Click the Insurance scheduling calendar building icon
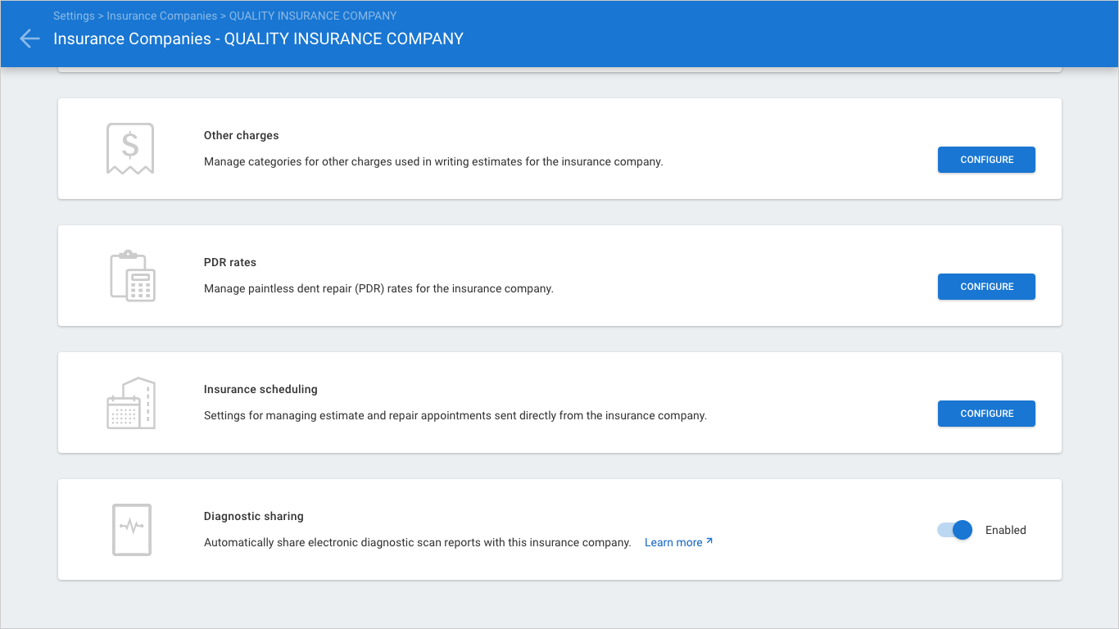Screen dimensions: 1119x629 click(129, 402)
